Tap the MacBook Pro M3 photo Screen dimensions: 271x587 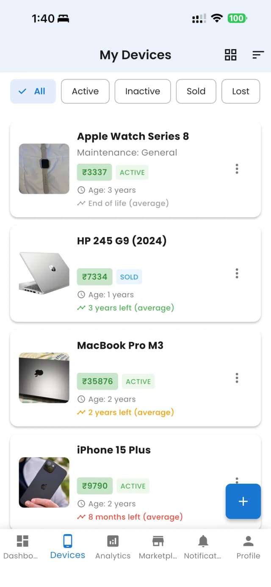pyautogui.click(x=44, y=378)
